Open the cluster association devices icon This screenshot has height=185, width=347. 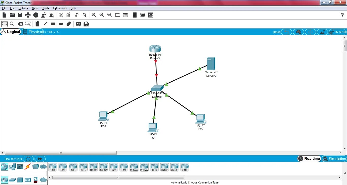point(143,15)
